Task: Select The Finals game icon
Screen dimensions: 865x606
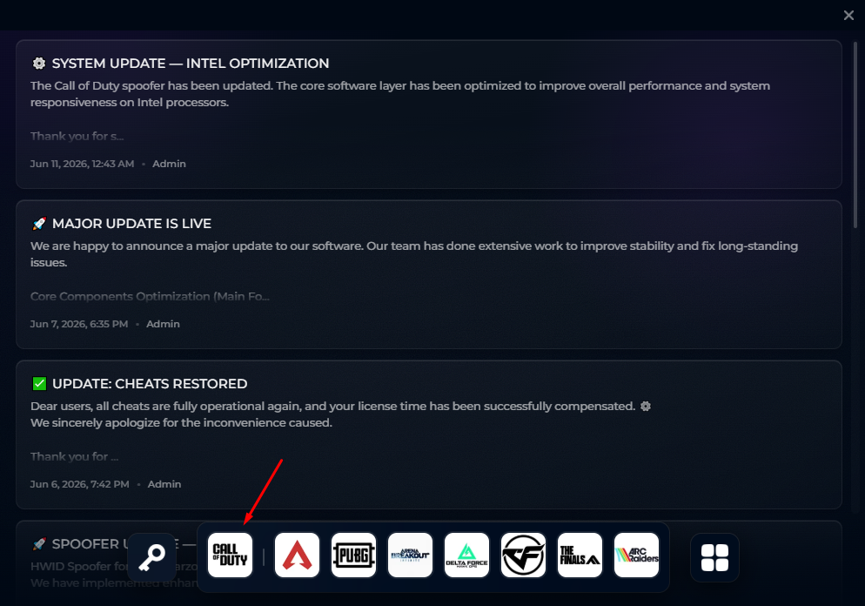Action: tap(580, 555)
